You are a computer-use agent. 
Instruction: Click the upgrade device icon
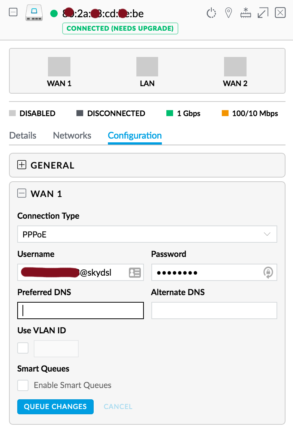(246, 13)
